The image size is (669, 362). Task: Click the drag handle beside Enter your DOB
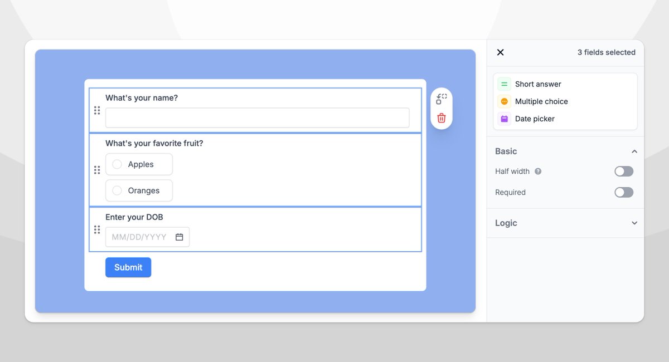pyautogui.click(x=97, y=229)
